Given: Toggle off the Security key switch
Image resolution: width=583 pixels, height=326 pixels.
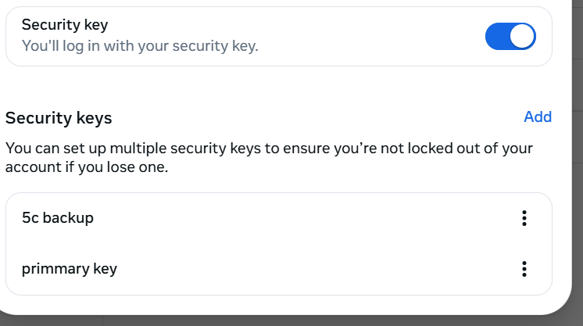Looking at the screenshot, I should coord(510,36).
